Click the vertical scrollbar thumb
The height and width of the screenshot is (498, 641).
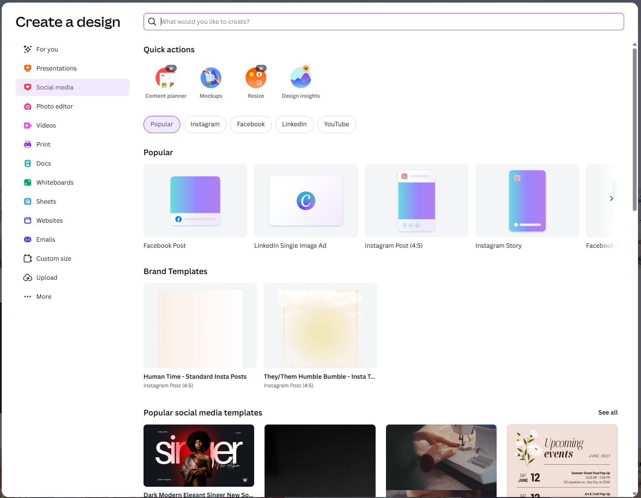point(635,130)
